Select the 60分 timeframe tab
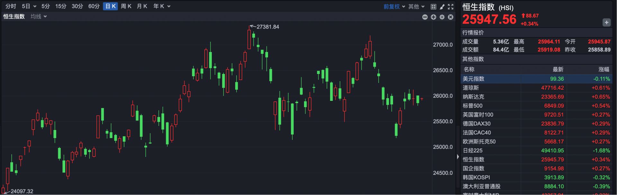Screen dimensions: 617x195 tap(94, 6)
